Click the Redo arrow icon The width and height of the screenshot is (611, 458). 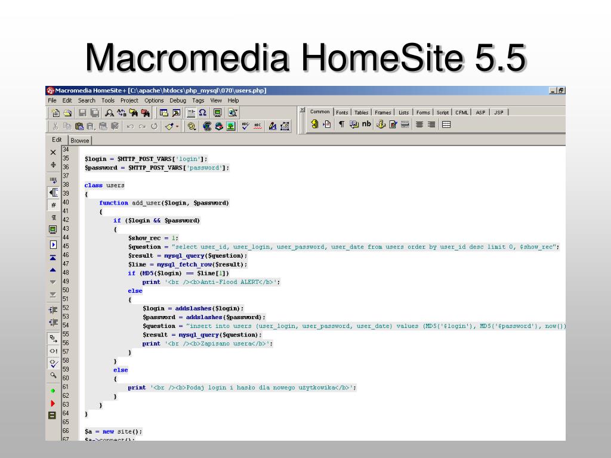(x=142, y=126)
